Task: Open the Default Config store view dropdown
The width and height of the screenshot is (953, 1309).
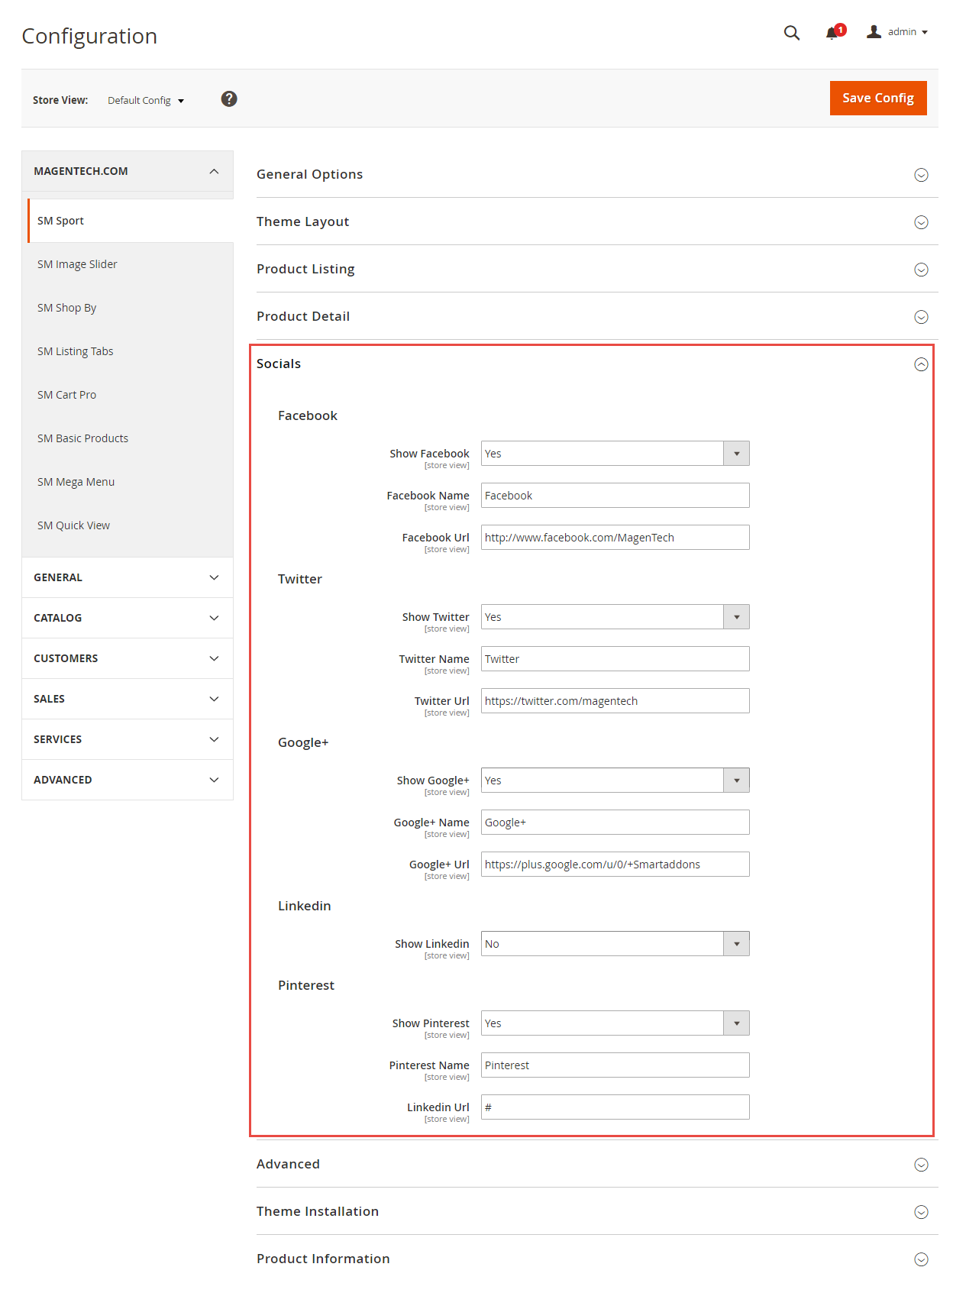Action: pyautogui.click(x=146, y=100)
